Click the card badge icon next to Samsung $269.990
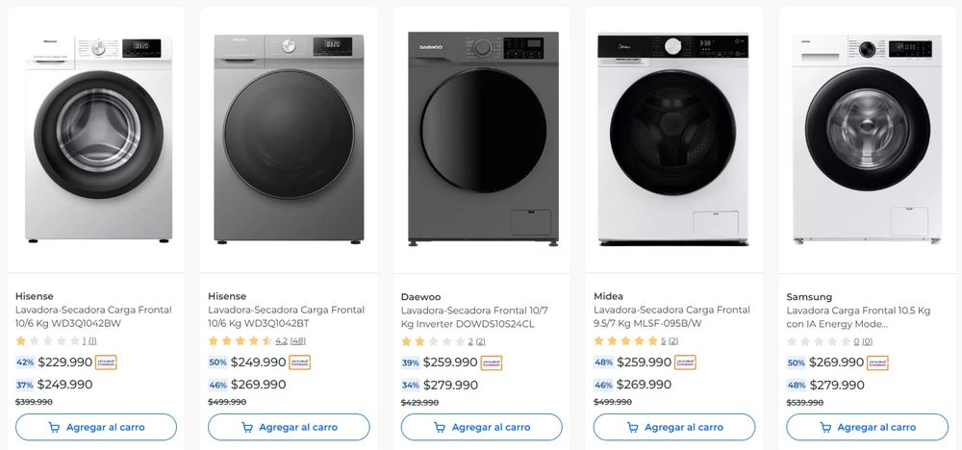This screenshot has width=962, height=450. pos(877,362)
